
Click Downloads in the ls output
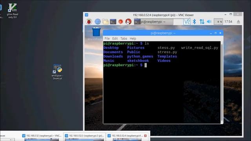113,56
